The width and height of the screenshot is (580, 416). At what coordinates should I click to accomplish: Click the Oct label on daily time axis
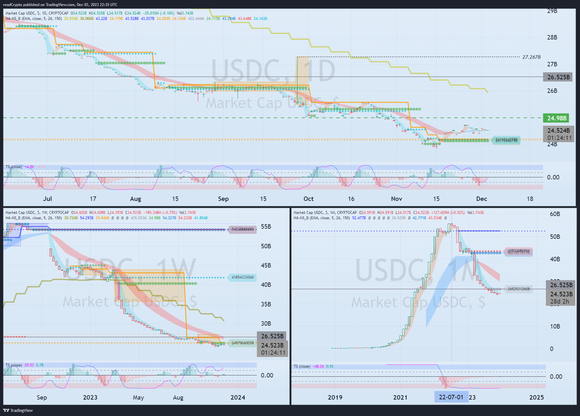[309, 199]
